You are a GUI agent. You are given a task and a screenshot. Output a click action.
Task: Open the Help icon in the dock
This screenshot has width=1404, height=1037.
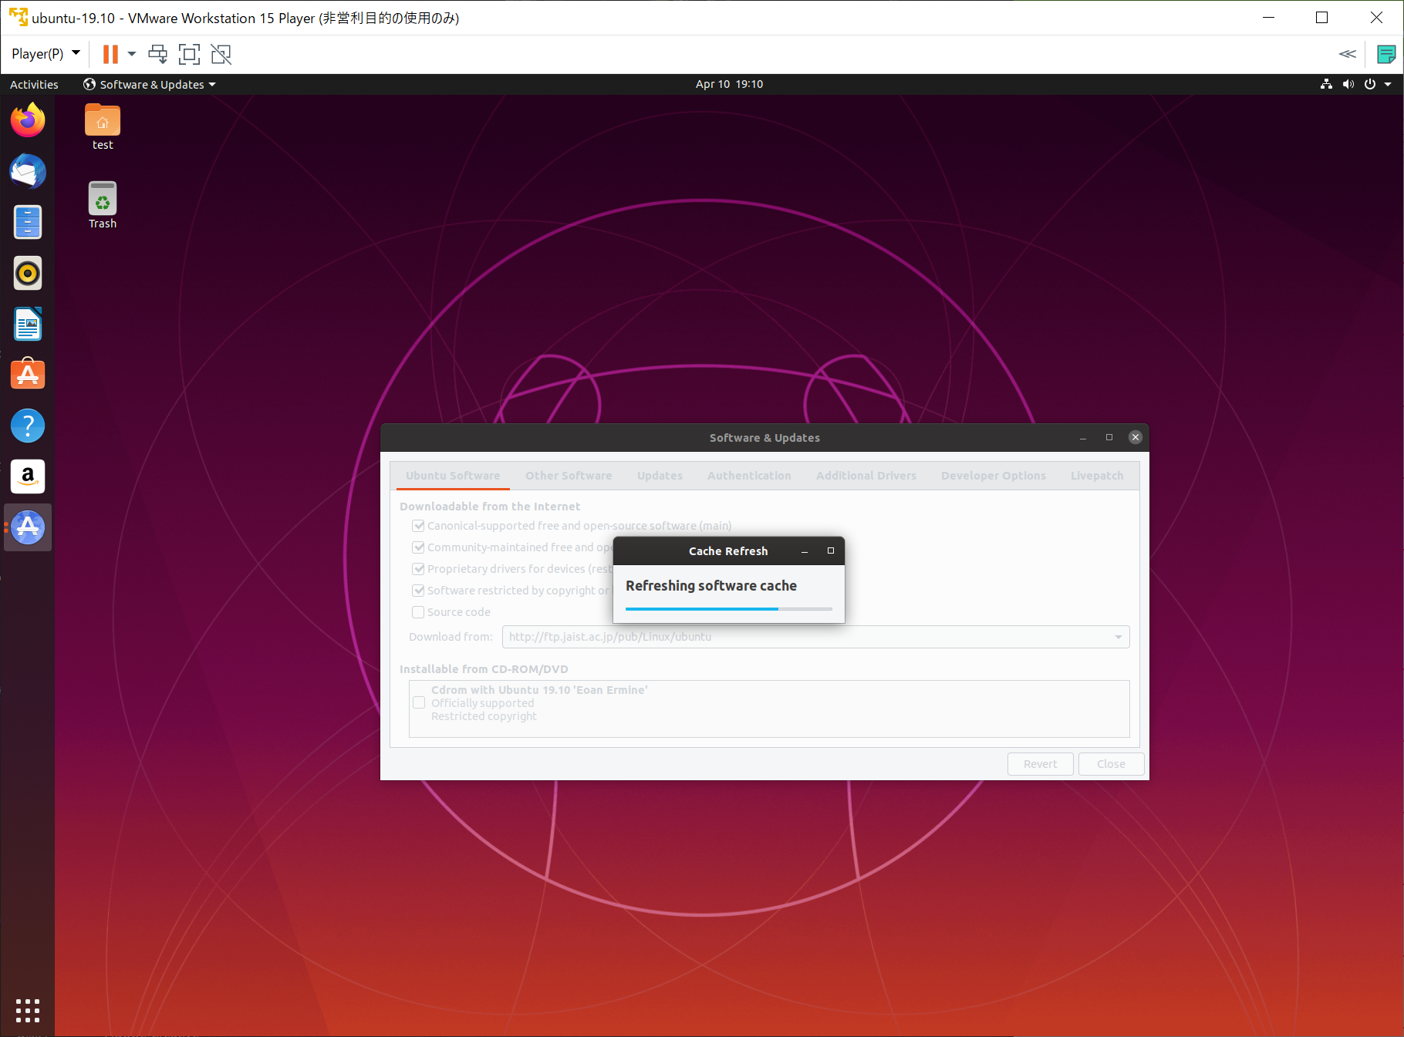[x=28, y=426]
